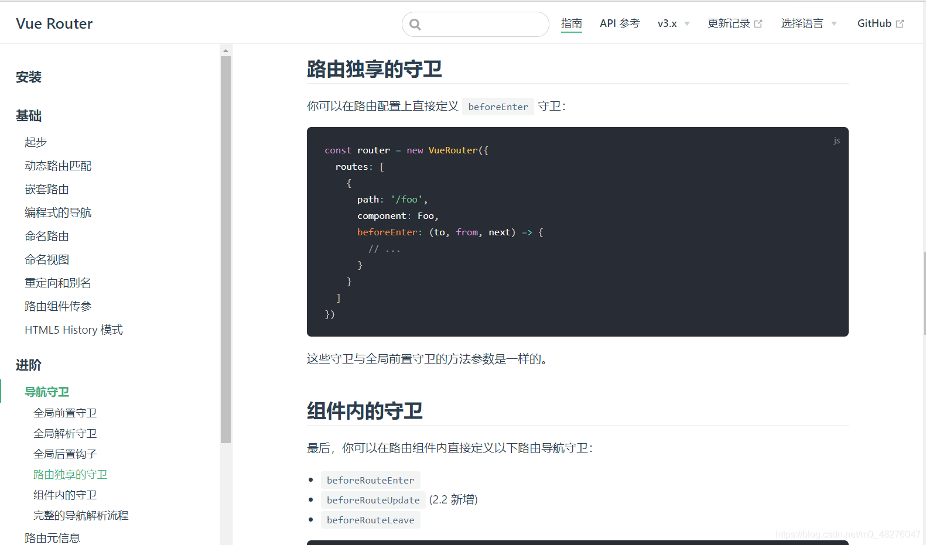
Task: Open 路由元信息 sidebar link
Action: click(x=52, y=537)
